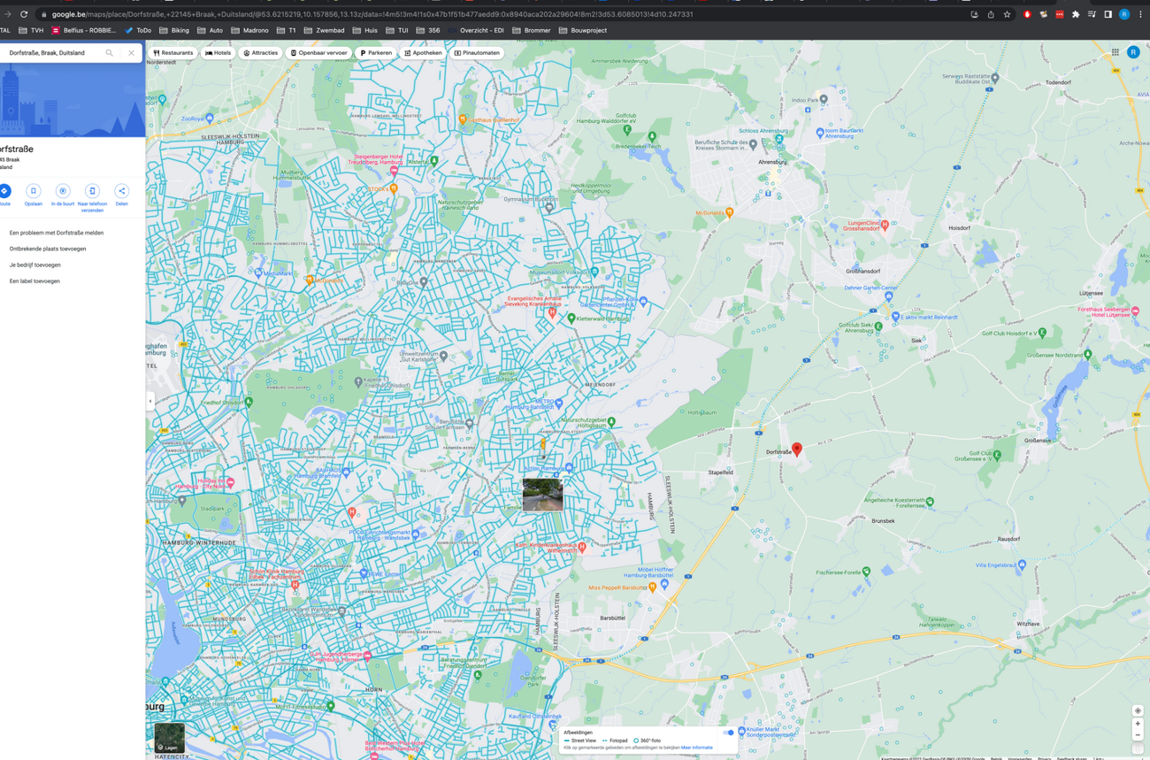Center map on my location
The width and height of the screenshot is (1150, 760).
[x=1138, y=710]
